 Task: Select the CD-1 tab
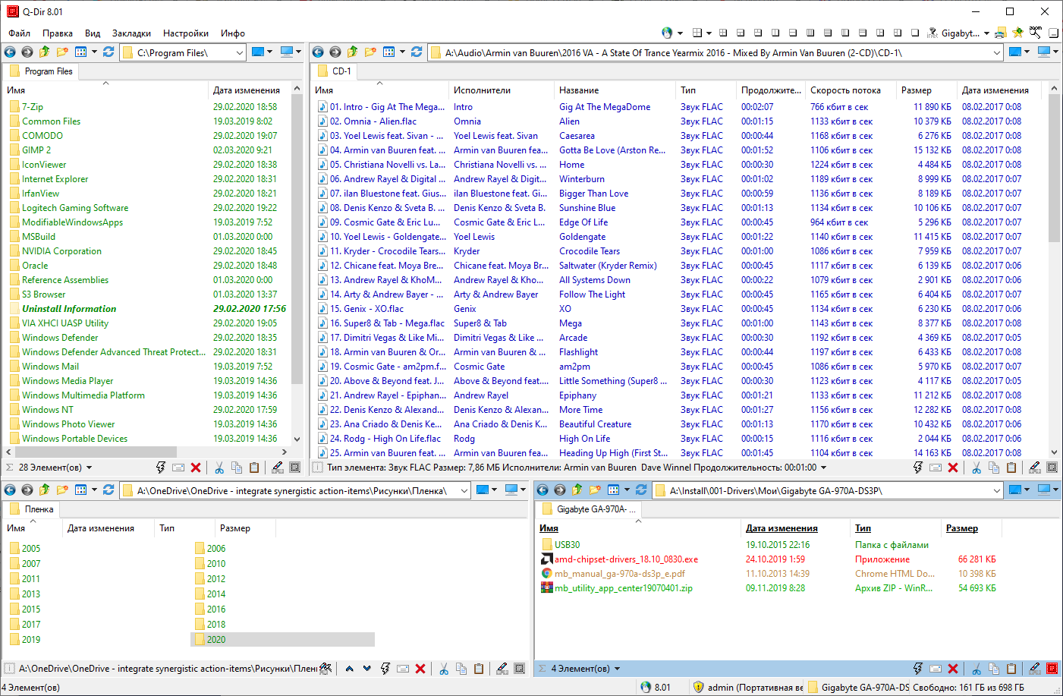[341, 71]
